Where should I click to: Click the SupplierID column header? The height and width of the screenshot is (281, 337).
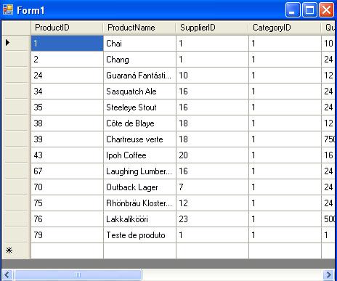click(212, 28)
